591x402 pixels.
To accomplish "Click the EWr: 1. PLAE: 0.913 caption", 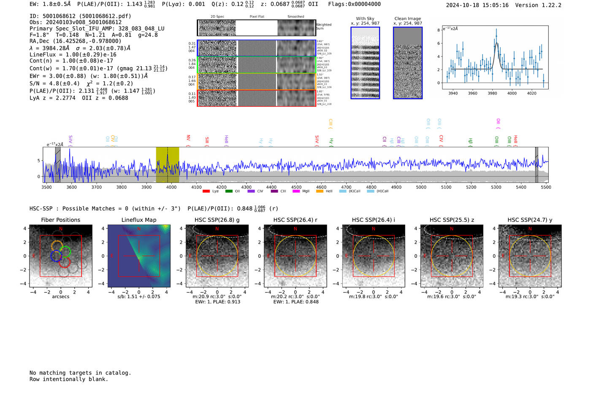I will click(218, 302).
